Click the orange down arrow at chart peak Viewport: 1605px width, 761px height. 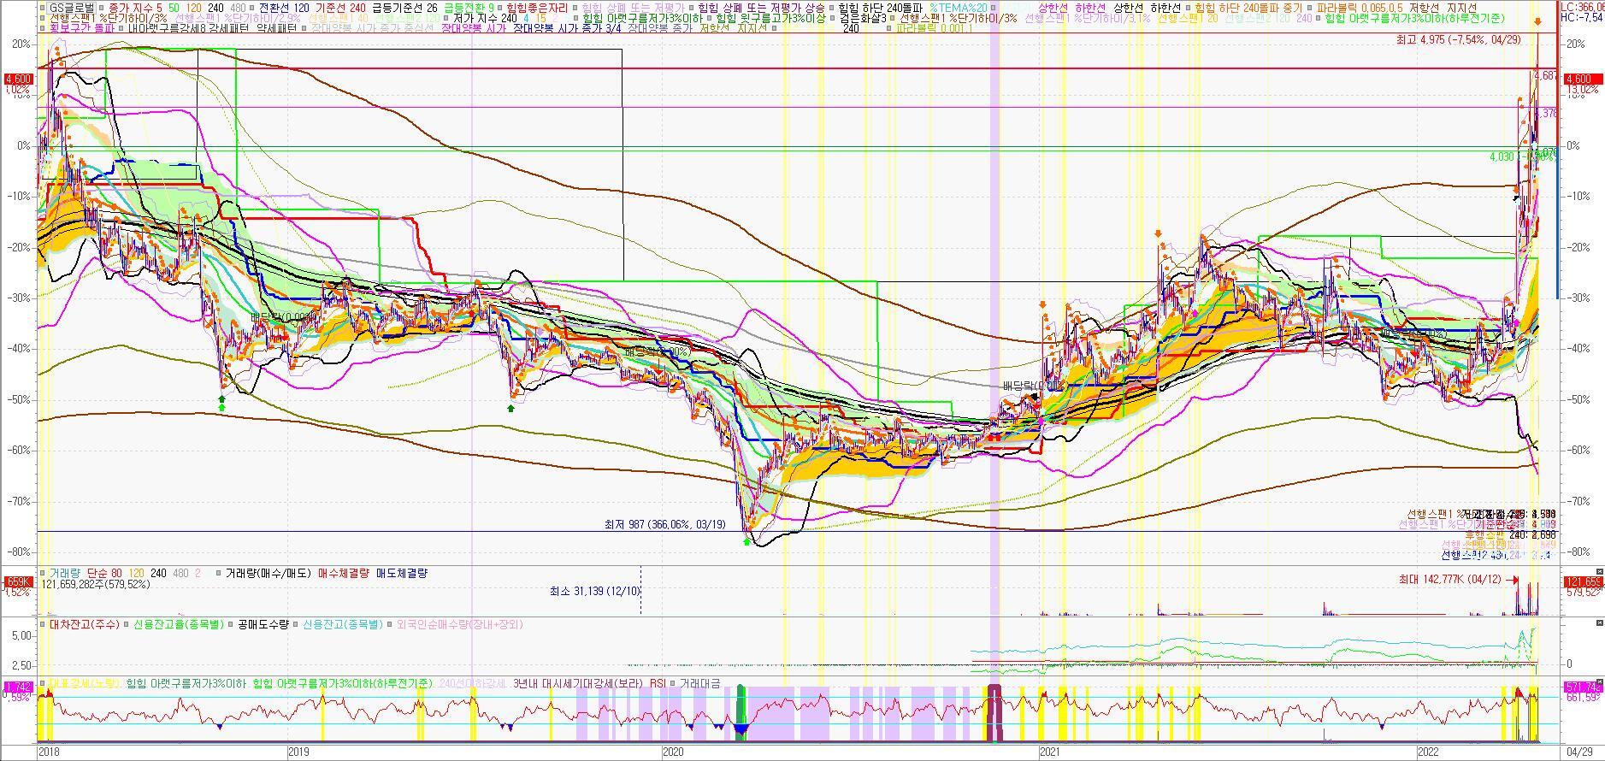[x=1537, y=21]
